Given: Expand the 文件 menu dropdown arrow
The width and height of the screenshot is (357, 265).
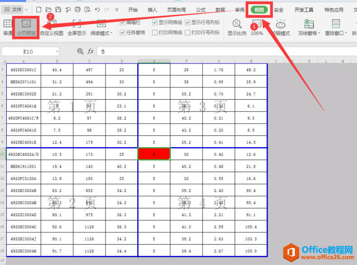Looking at the screenshot, I should coord(26,10).
